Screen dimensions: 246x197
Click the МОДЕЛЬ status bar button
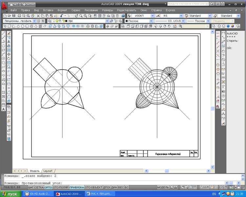pos(163,187)
